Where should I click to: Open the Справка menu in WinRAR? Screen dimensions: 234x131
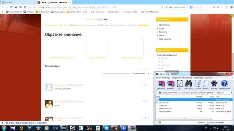[209, 78]
